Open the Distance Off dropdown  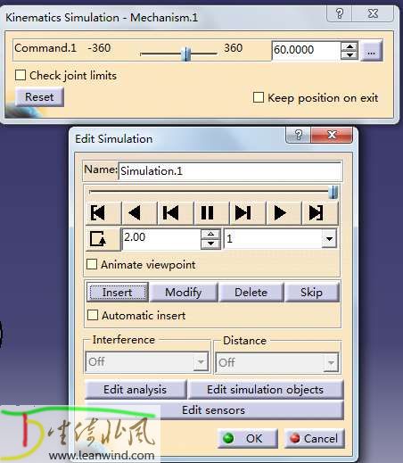(x=331, y=362)
